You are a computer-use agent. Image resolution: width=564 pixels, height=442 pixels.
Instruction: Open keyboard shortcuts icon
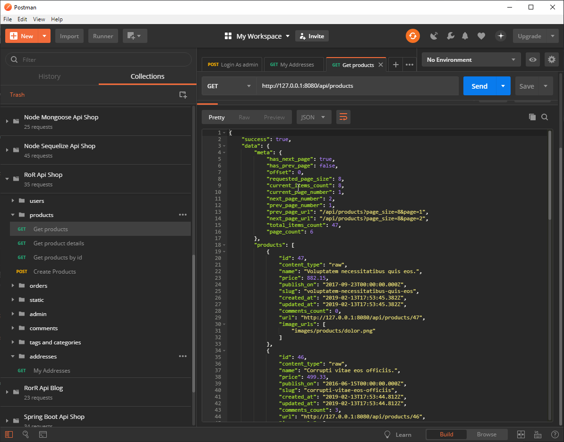tap(538, 434)
